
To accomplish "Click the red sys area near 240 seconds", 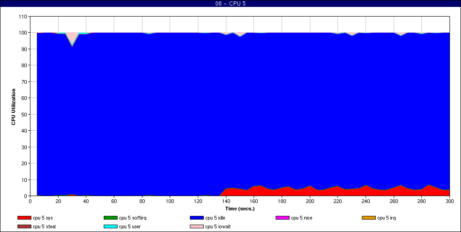I will pos(366,191).
